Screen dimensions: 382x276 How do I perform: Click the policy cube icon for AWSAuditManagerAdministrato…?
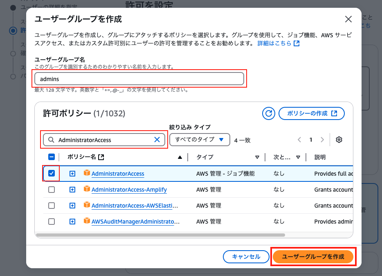tap(87, 221)
